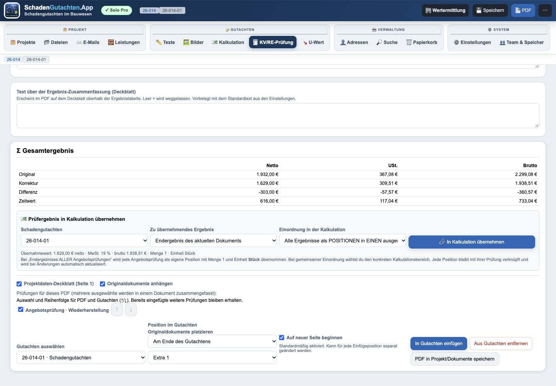Select the 26-014 breadcrumb tab below navigation
Screen dimensions: 556x386
14,59
